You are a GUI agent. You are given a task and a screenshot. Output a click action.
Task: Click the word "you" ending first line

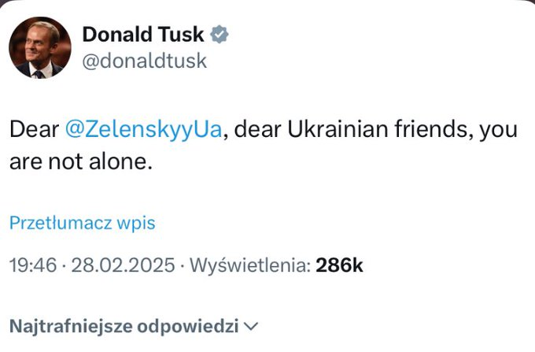point(500,129)
